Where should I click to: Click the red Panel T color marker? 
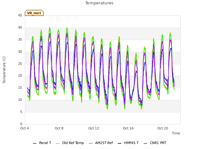point(35,143)
